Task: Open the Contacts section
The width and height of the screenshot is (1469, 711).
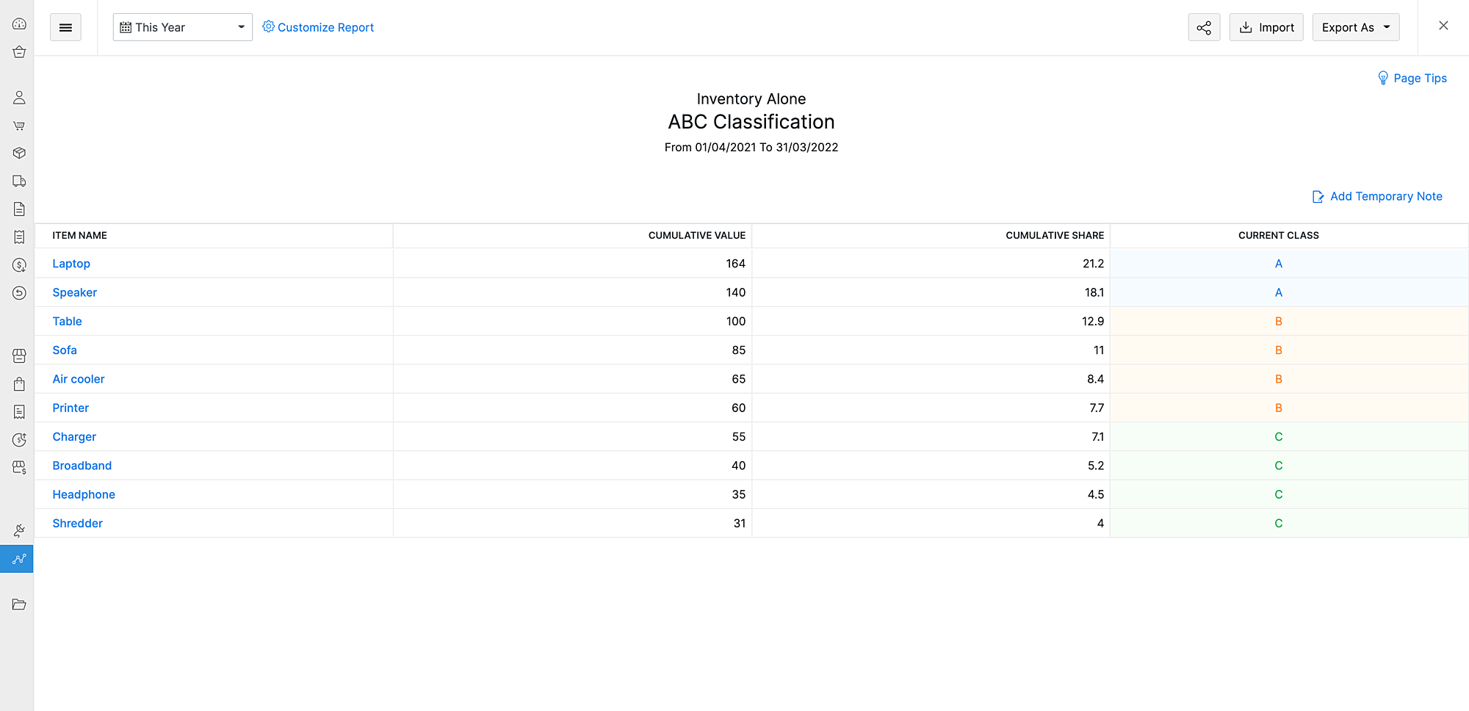Action: [18, 96]
